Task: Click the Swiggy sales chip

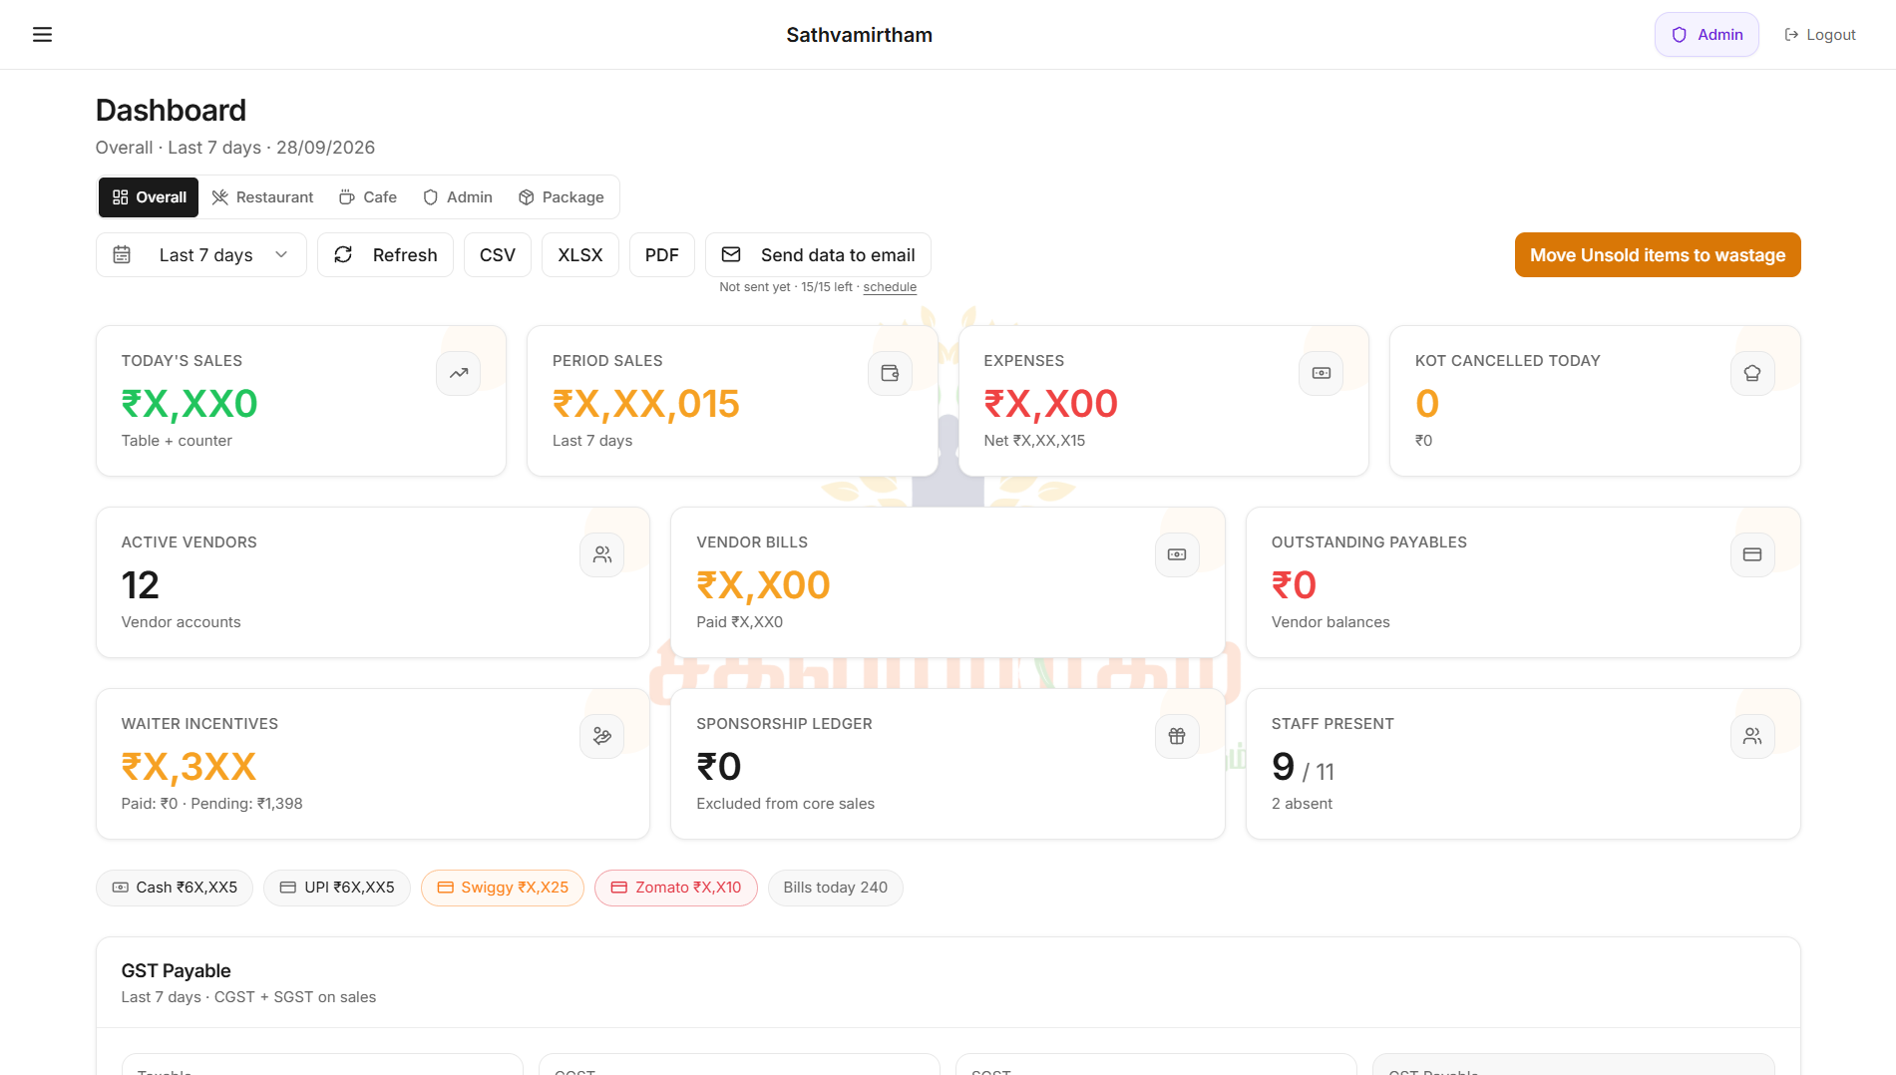Action: pyautogui.click(x=503, y=888)
